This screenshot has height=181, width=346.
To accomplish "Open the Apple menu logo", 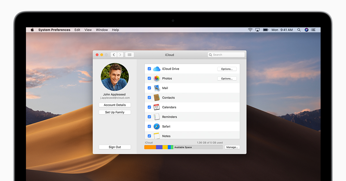I will coord(32,30).
